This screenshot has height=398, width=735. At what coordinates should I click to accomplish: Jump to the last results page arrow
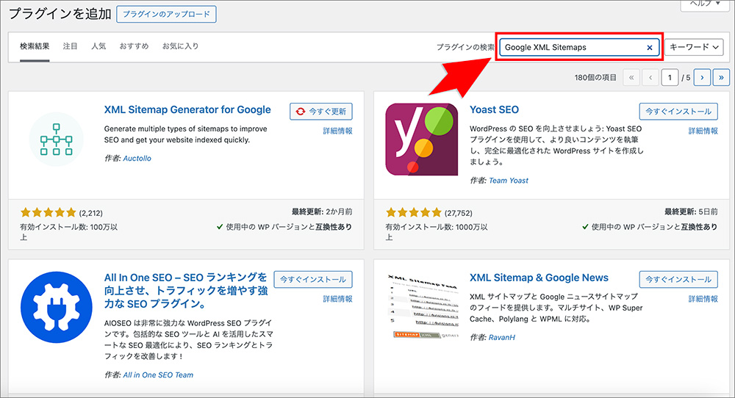click(x=721, y=77)
